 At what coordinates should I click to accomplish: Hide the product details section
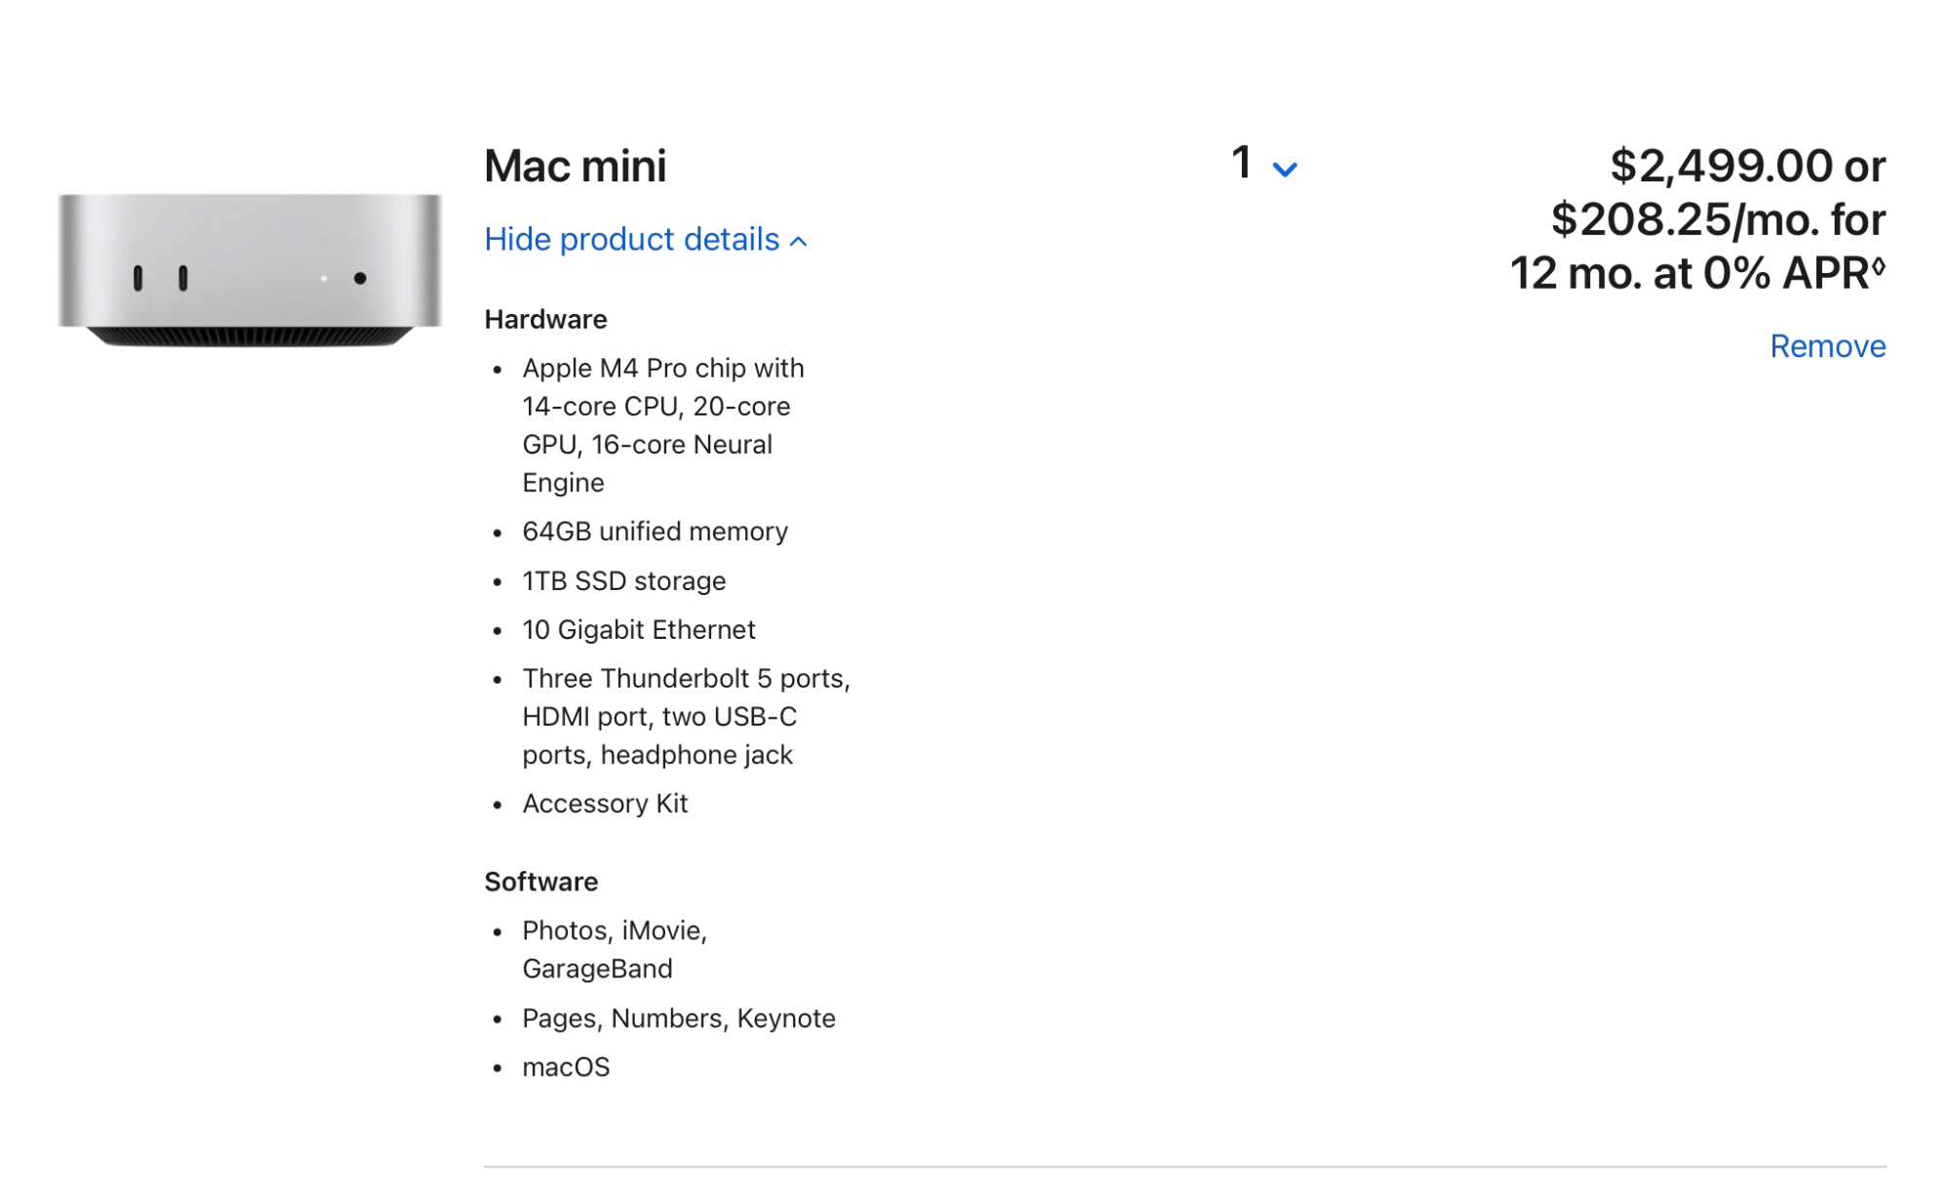click(x=632, y=239)
